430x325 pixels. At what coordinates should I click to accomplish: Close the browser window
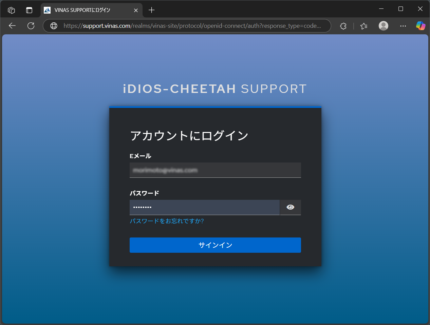pos(420,9)
